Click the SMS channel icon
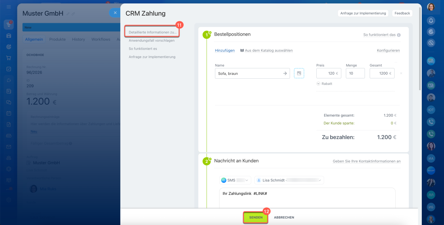Viewport: 444px width, 225px height. click(224, 180)
